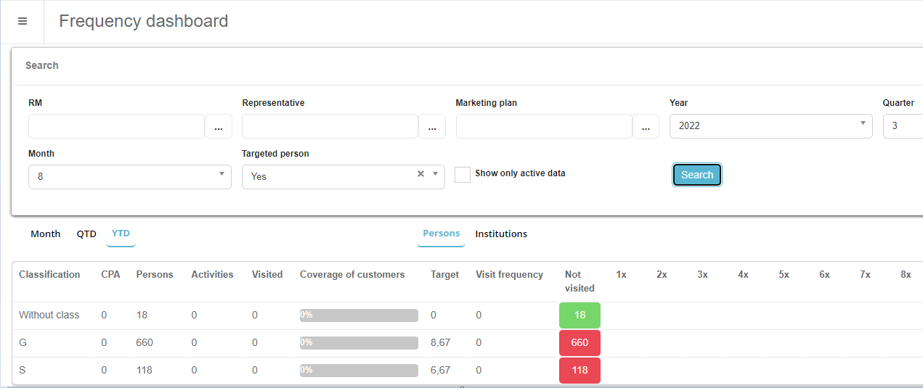
Task: Switch to the Institutions tab
Action: tap(501, 234)
